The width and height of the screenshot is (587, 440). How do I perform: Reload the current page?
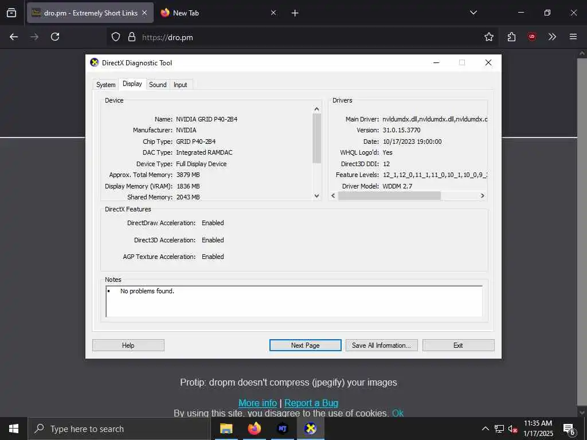click(x=55, y=37)
